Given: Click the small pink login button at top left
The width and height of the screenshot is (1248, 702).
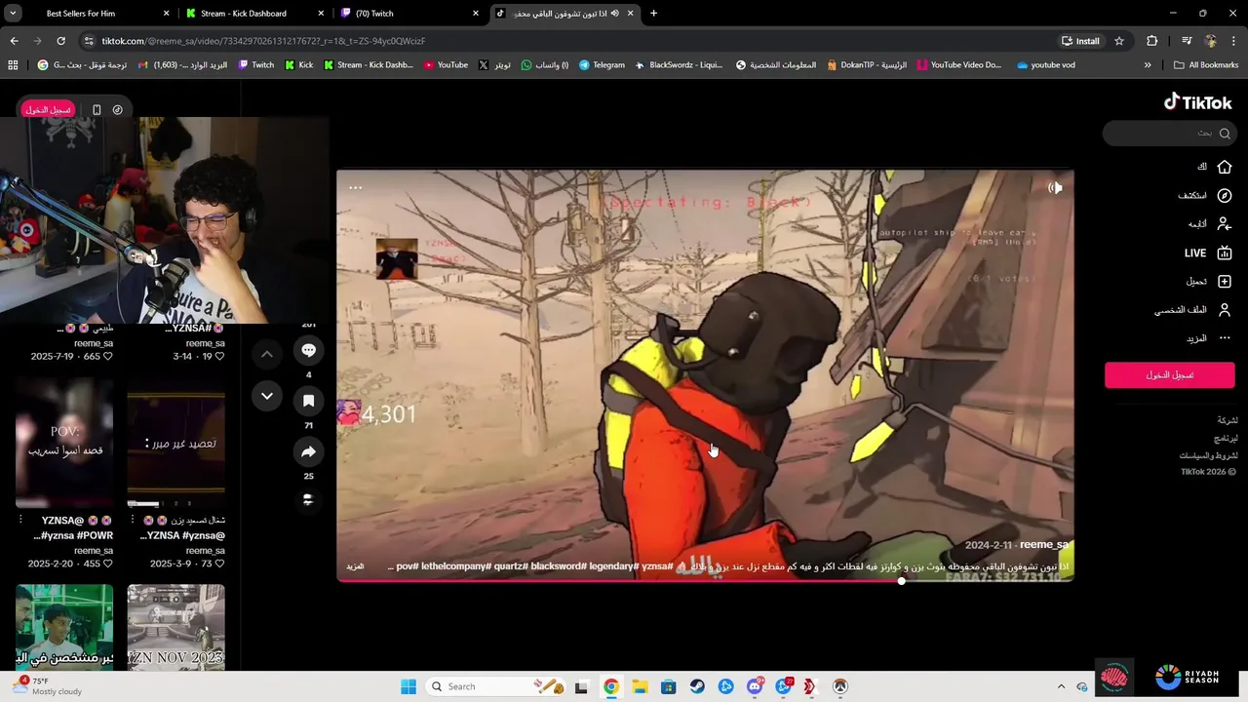Looking at the screenshot, I should pyautogui.click(x=48, y=110).
